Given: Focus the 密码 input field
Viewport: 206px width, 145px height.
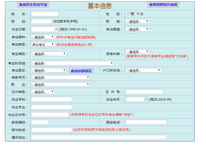Looking at the screenshot, I should 42,21.
